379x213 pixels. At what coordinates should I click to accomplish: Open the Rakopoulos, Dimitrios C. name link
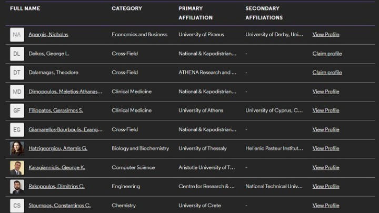click(x=56, y=186)
